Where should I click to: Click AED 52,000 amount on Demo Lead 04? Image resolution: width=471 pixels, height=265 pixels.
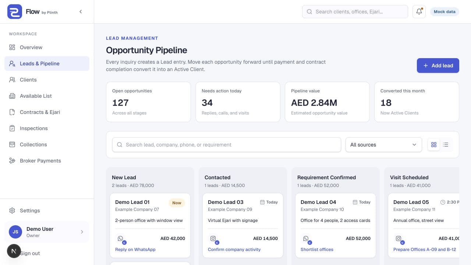[x=358, y=239]
